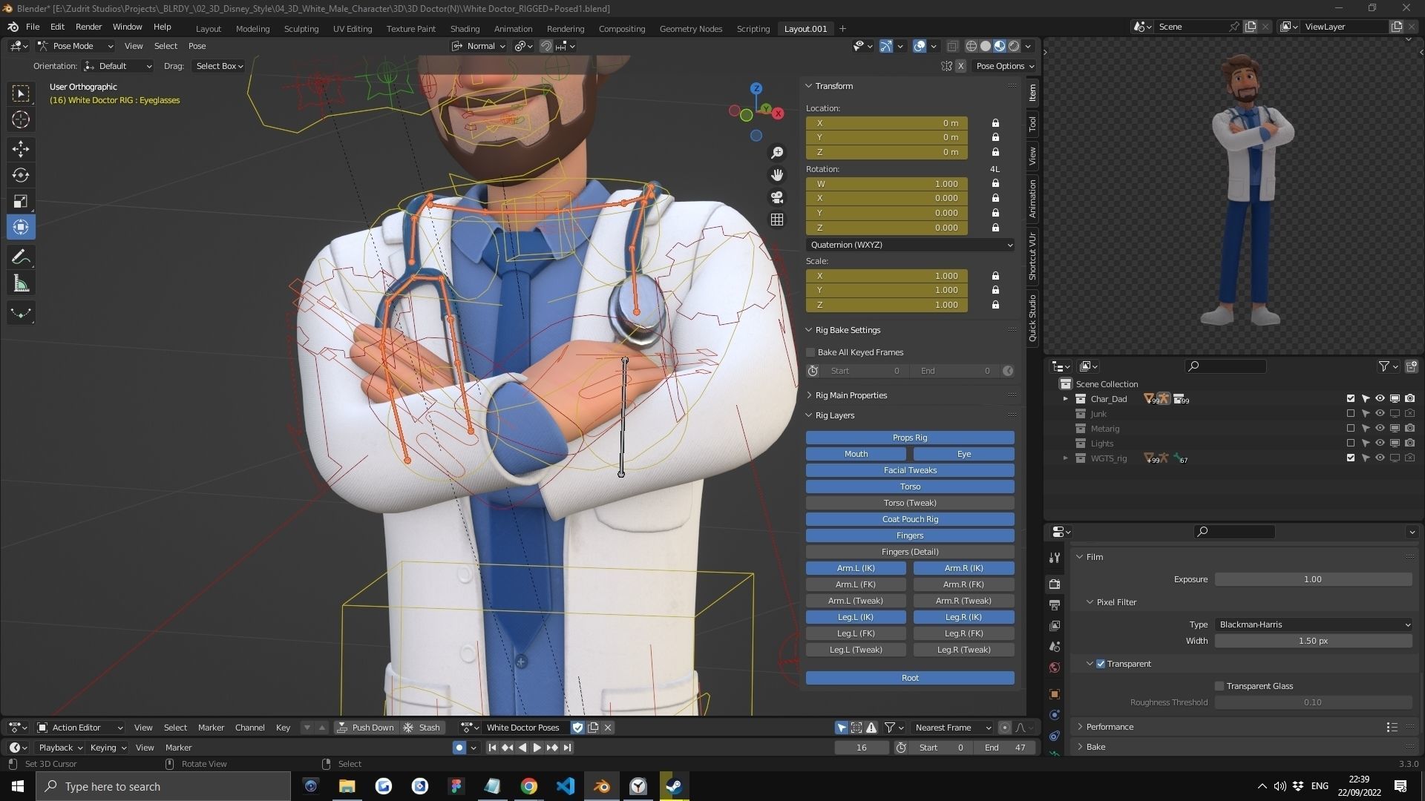Select the Move tool in toolbar

[x=21, y=149]
